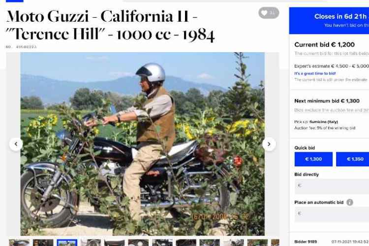Focus the automatic bid amount field
This screenshot has height=246, width=369.
332,214
